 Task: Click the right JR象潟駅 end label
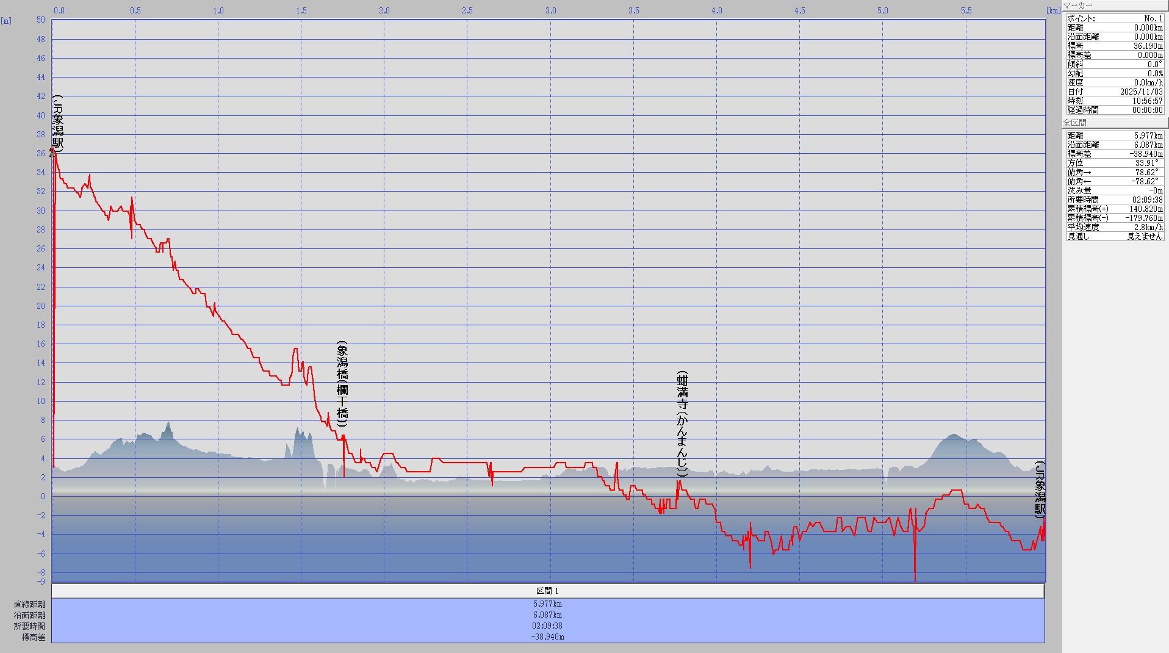(x=1040, y=490)
